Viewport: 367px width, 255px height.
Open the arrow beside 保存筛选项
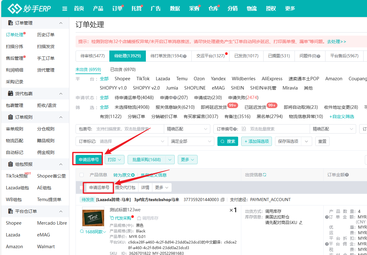[307, 141]
